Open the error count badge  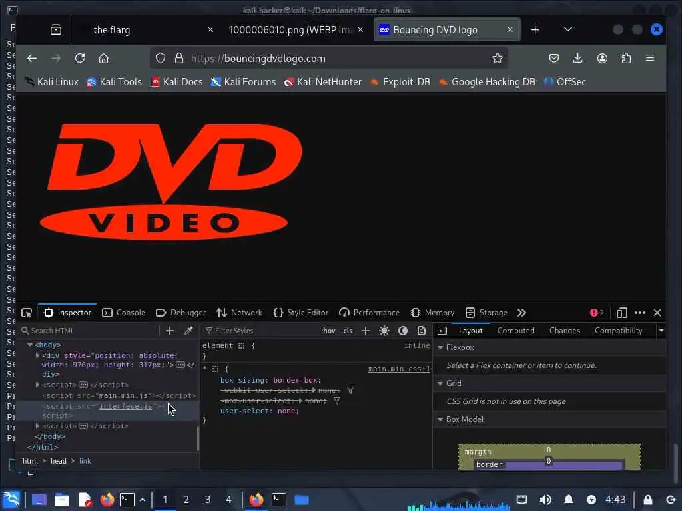(597, 313)
